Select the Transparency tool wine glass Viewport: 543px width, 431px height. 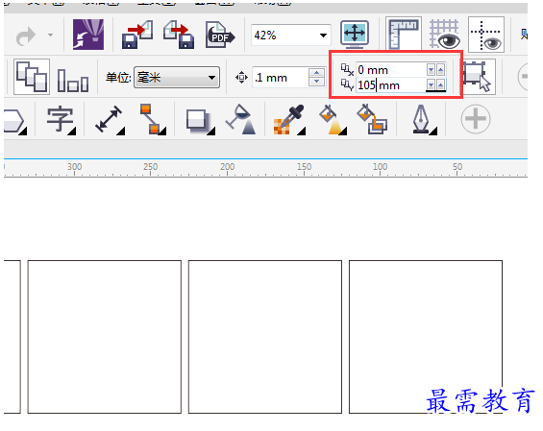pyautogui.click(x=241, y=120)
